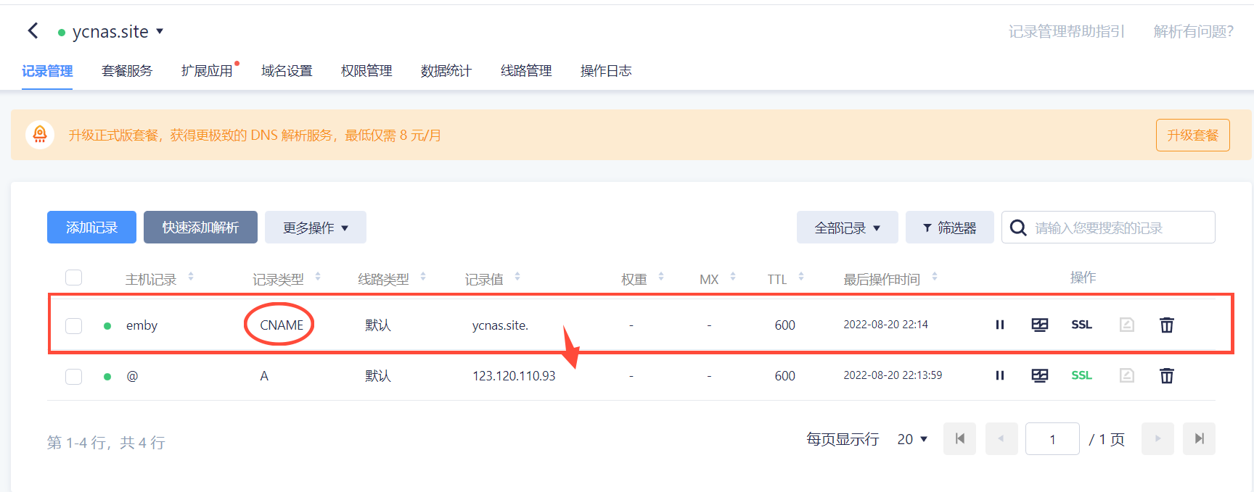Open the remark icon for the @ record

pos(1127,375)
